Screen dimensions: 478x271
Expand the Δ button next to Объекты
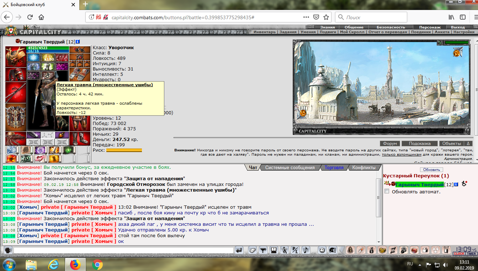point(468,144)
